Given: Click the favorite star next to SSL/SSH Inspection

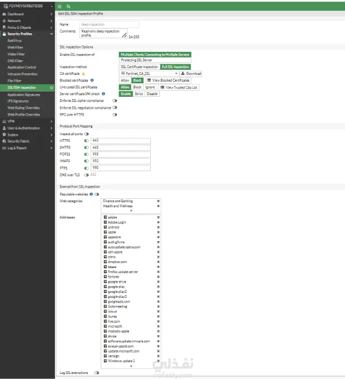Looking at the screenshot, I should pos(51,87).
